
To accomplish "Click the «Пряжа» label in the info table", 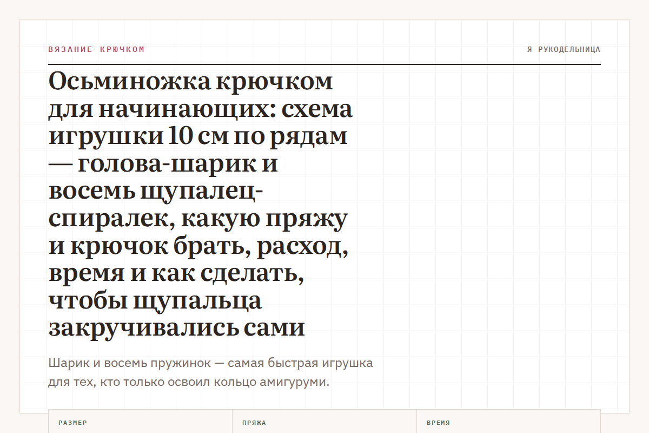I will (254, 423).
